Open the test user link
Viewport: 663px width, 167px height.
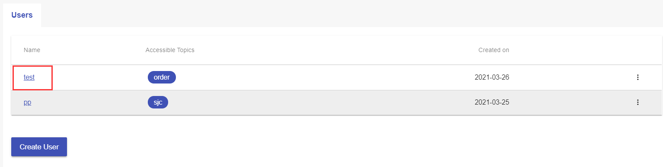pyautogui.click(x=29, y=77)
